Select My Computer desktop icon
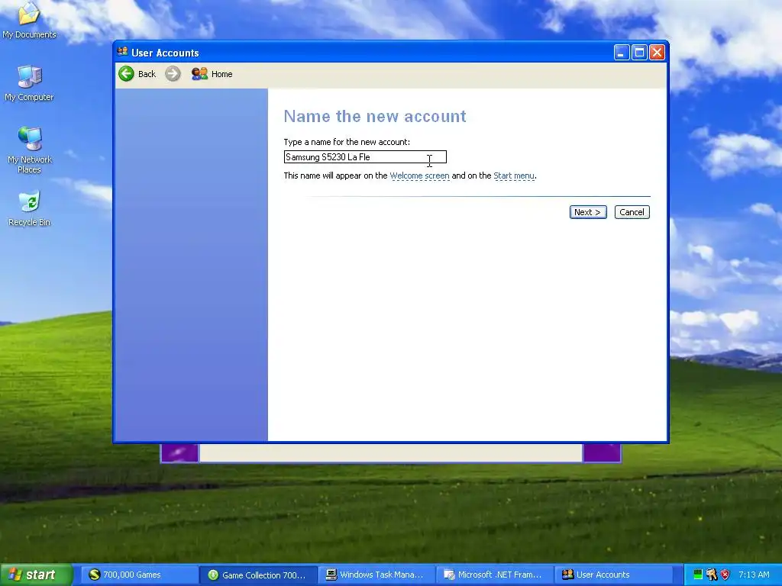Screen dimensions: 782x586 coord(29,83)
